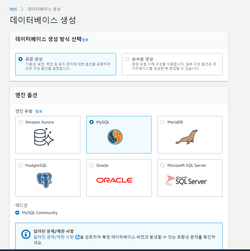Open the RDS breadcrumb link
Screen dimensions: 250x251
[13, 9]
